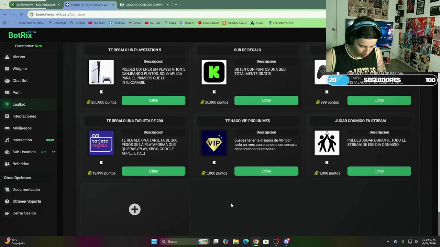Open Integraciones menu item
This screenshot has width=440, height=247.
pyautogui.click(x=24, y=116)
